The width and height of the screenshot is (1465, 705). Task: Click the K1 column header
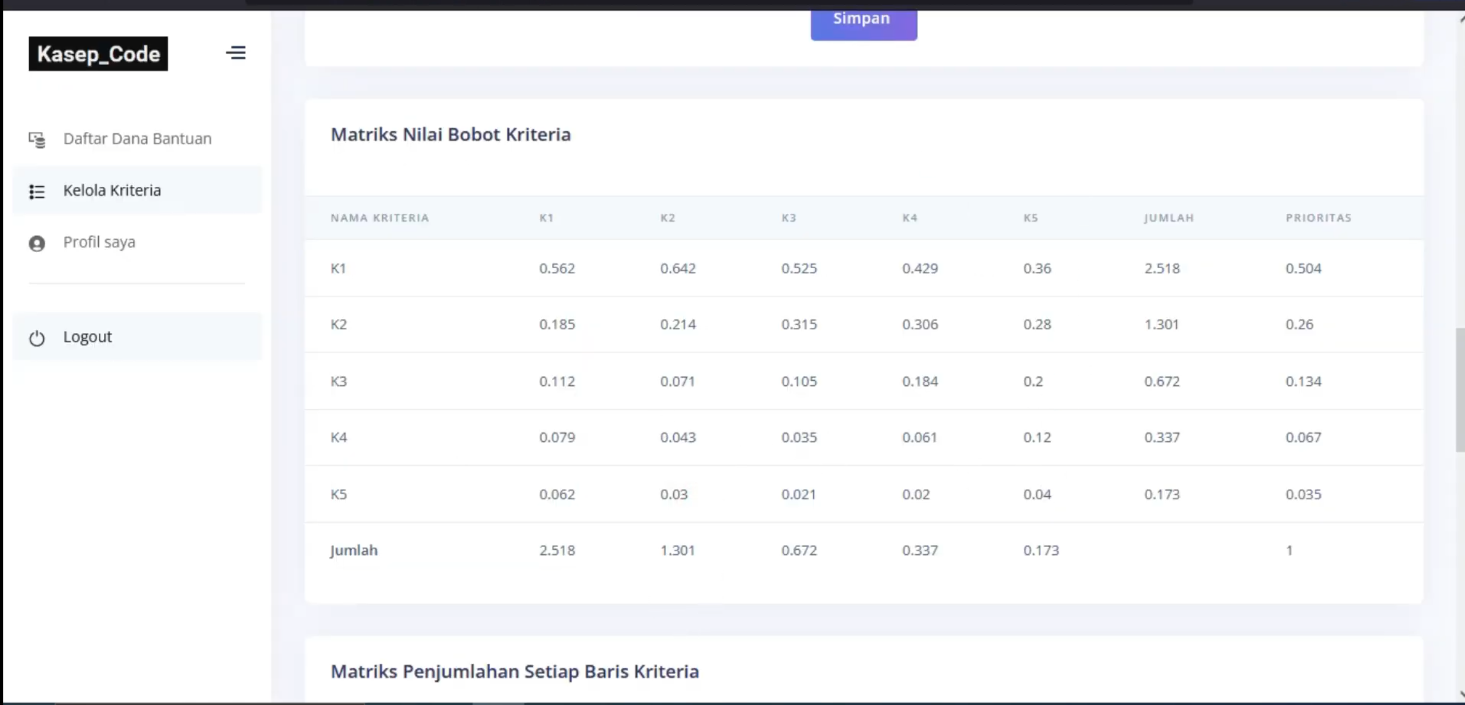tap(546, 218)
